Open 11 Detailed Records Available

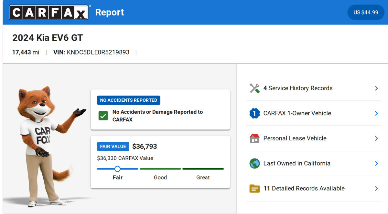point(313,189)
